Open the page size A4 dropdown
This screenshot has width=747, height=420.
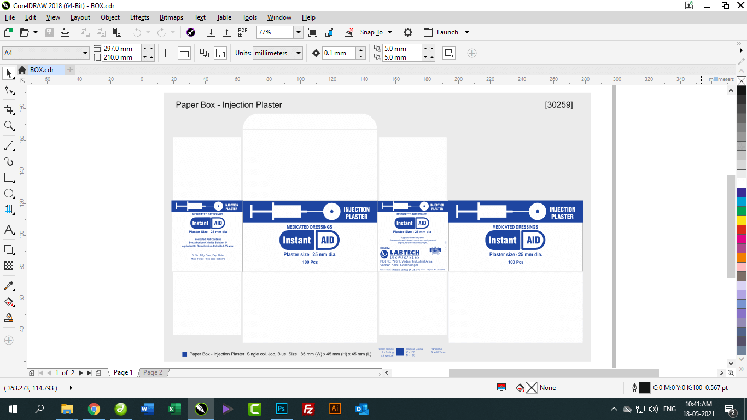(x=85, y=53)
